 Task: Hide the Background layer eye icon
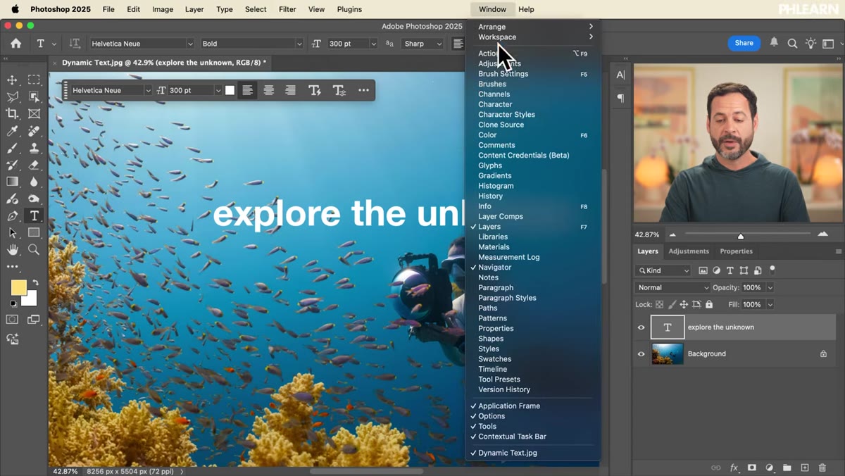[641, 354]
